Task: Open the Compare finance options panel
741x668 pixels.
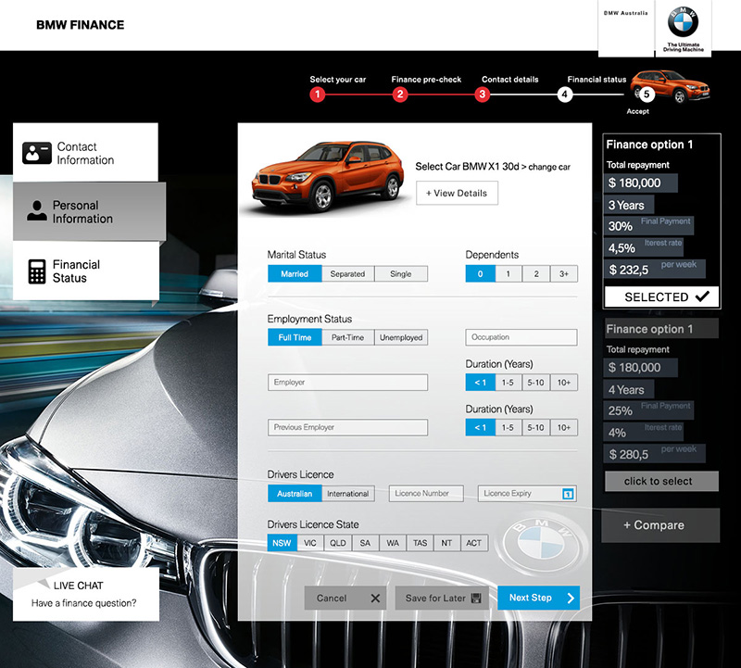Action: pos(659,525)
